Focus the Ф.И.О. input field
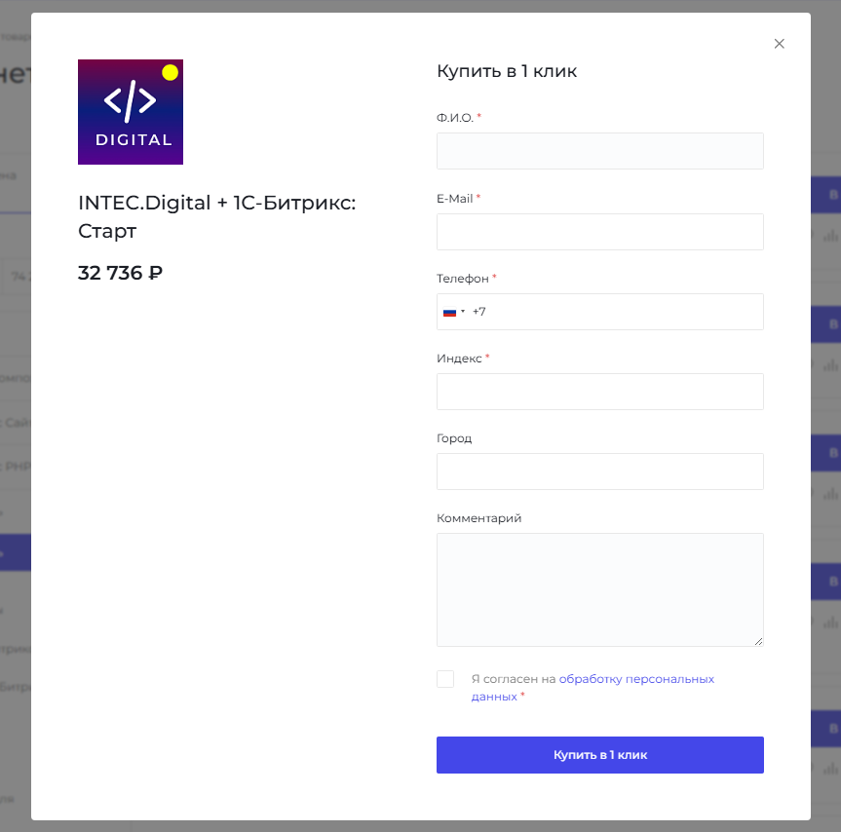This screenshot has height=832, width=841. pyautogui.click(x=599, y=151)
